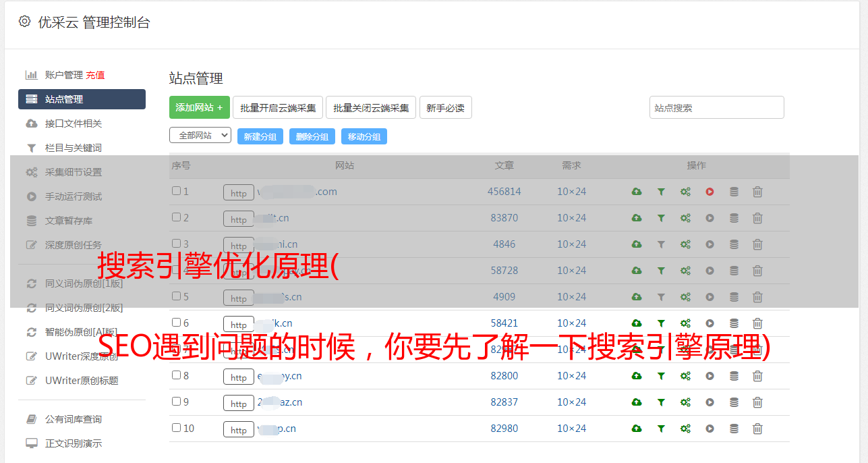This screenshot has width=868, height=463.
Task: Check the checkbox for site row 1
Action: 176,191
